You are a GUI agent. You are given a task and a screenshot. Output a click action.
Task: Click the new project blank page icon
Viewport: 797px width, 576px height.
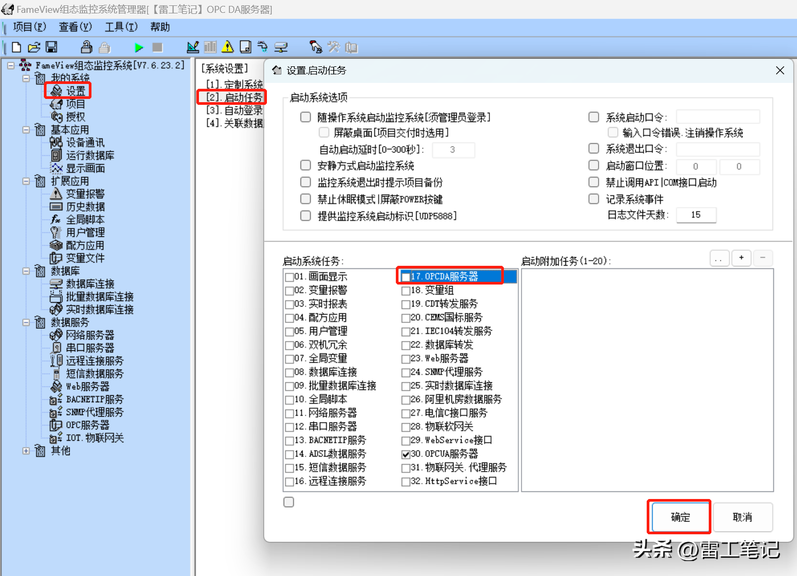(17, 48)
